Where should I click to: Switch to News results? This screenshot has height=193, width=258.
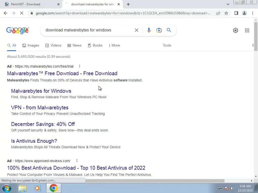coord(74,45)
